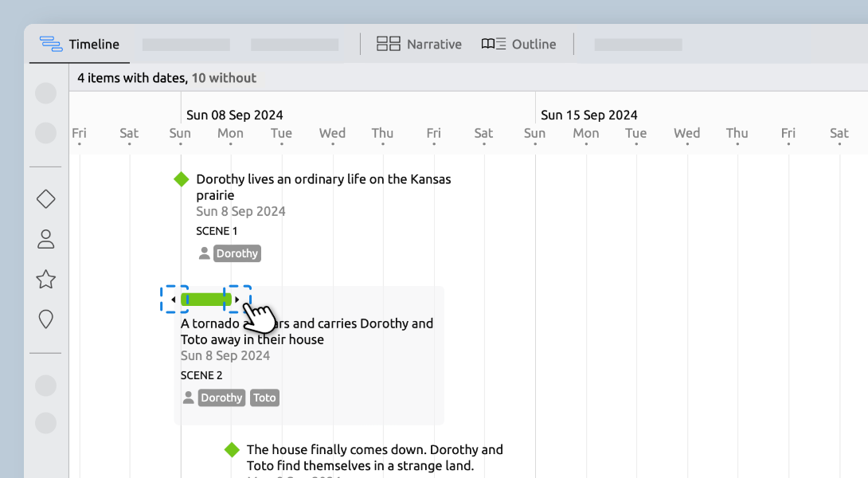This screenshot has width=868, height=478.
Task: Click the last 'Sat' day column header
Action: [x=839, y=134]
